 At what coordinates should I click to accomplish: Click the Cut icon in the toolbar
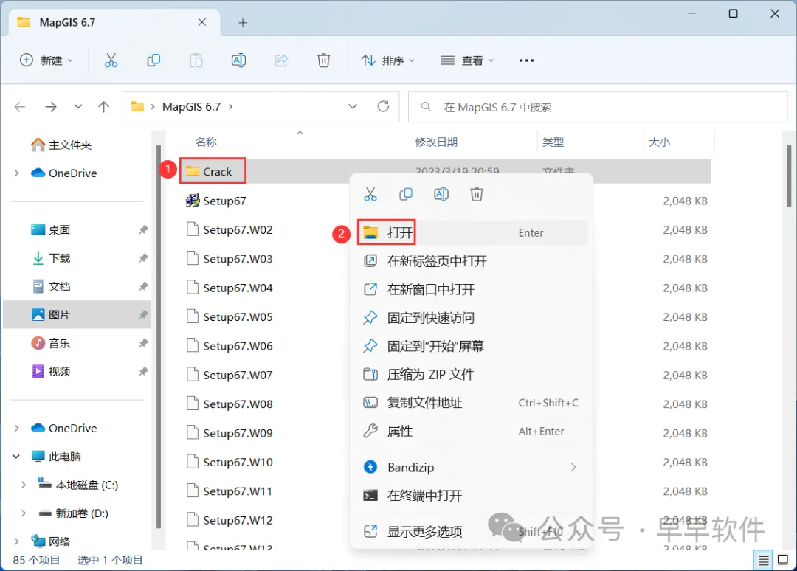pyautogui.click(x=111, y=60)
